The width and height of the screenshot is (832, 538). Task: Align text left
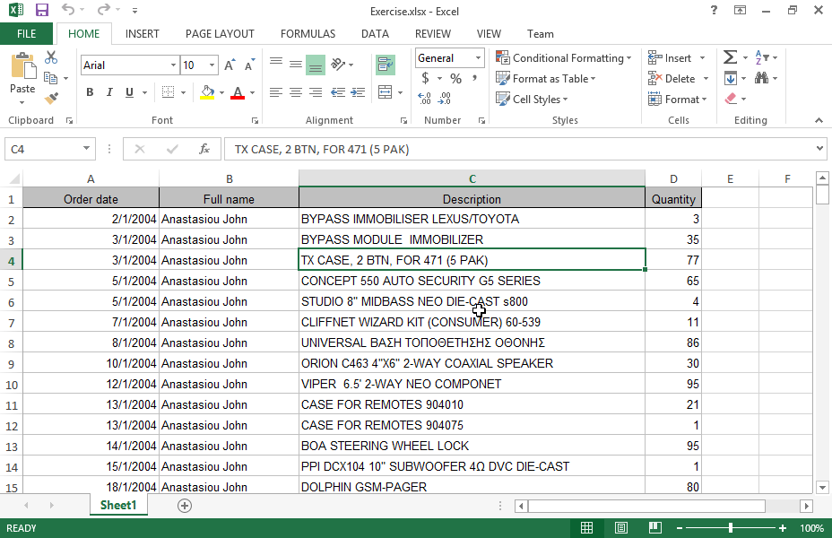click(276, 92)
